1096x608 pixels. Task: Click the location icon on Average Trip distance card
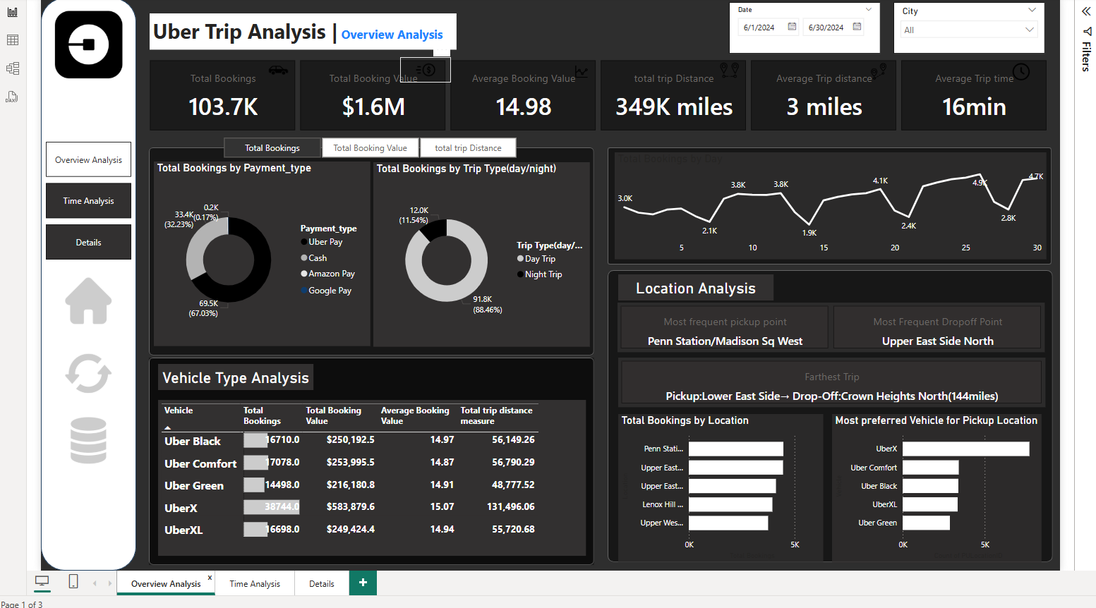[879, 70]
